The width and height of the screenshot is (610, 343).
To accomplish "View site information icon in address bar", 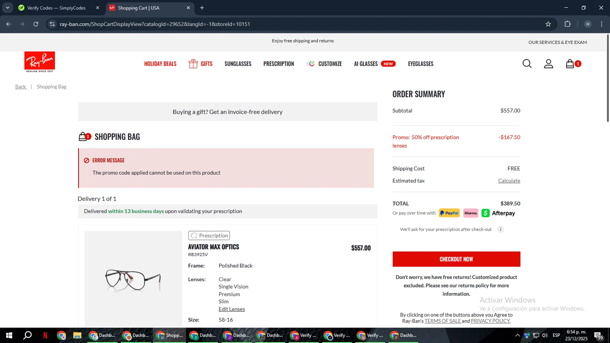I will [52, 24].
